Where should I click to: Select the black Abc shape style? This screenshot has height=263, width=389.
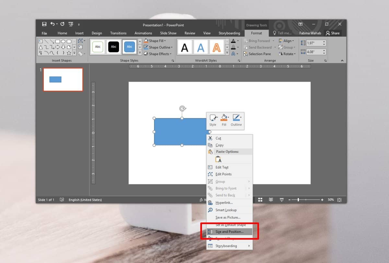(x=113, y=47)
